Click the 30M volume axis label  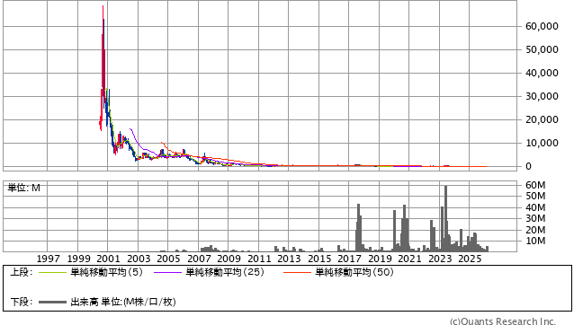(x=535, y=218)
